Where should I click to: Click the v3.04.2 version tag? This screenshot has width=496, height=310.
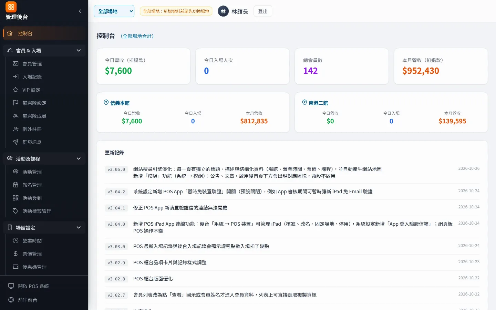(116, 192)
